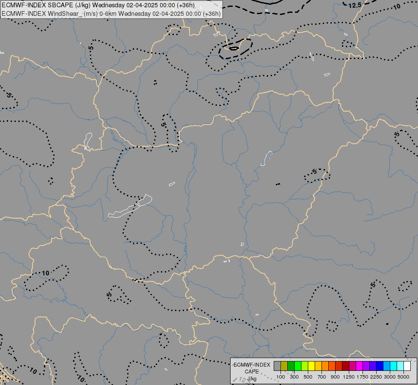The image size is (418, 385).
Task: Click the white swatch ending the legend
Action: tap(408, 366)
